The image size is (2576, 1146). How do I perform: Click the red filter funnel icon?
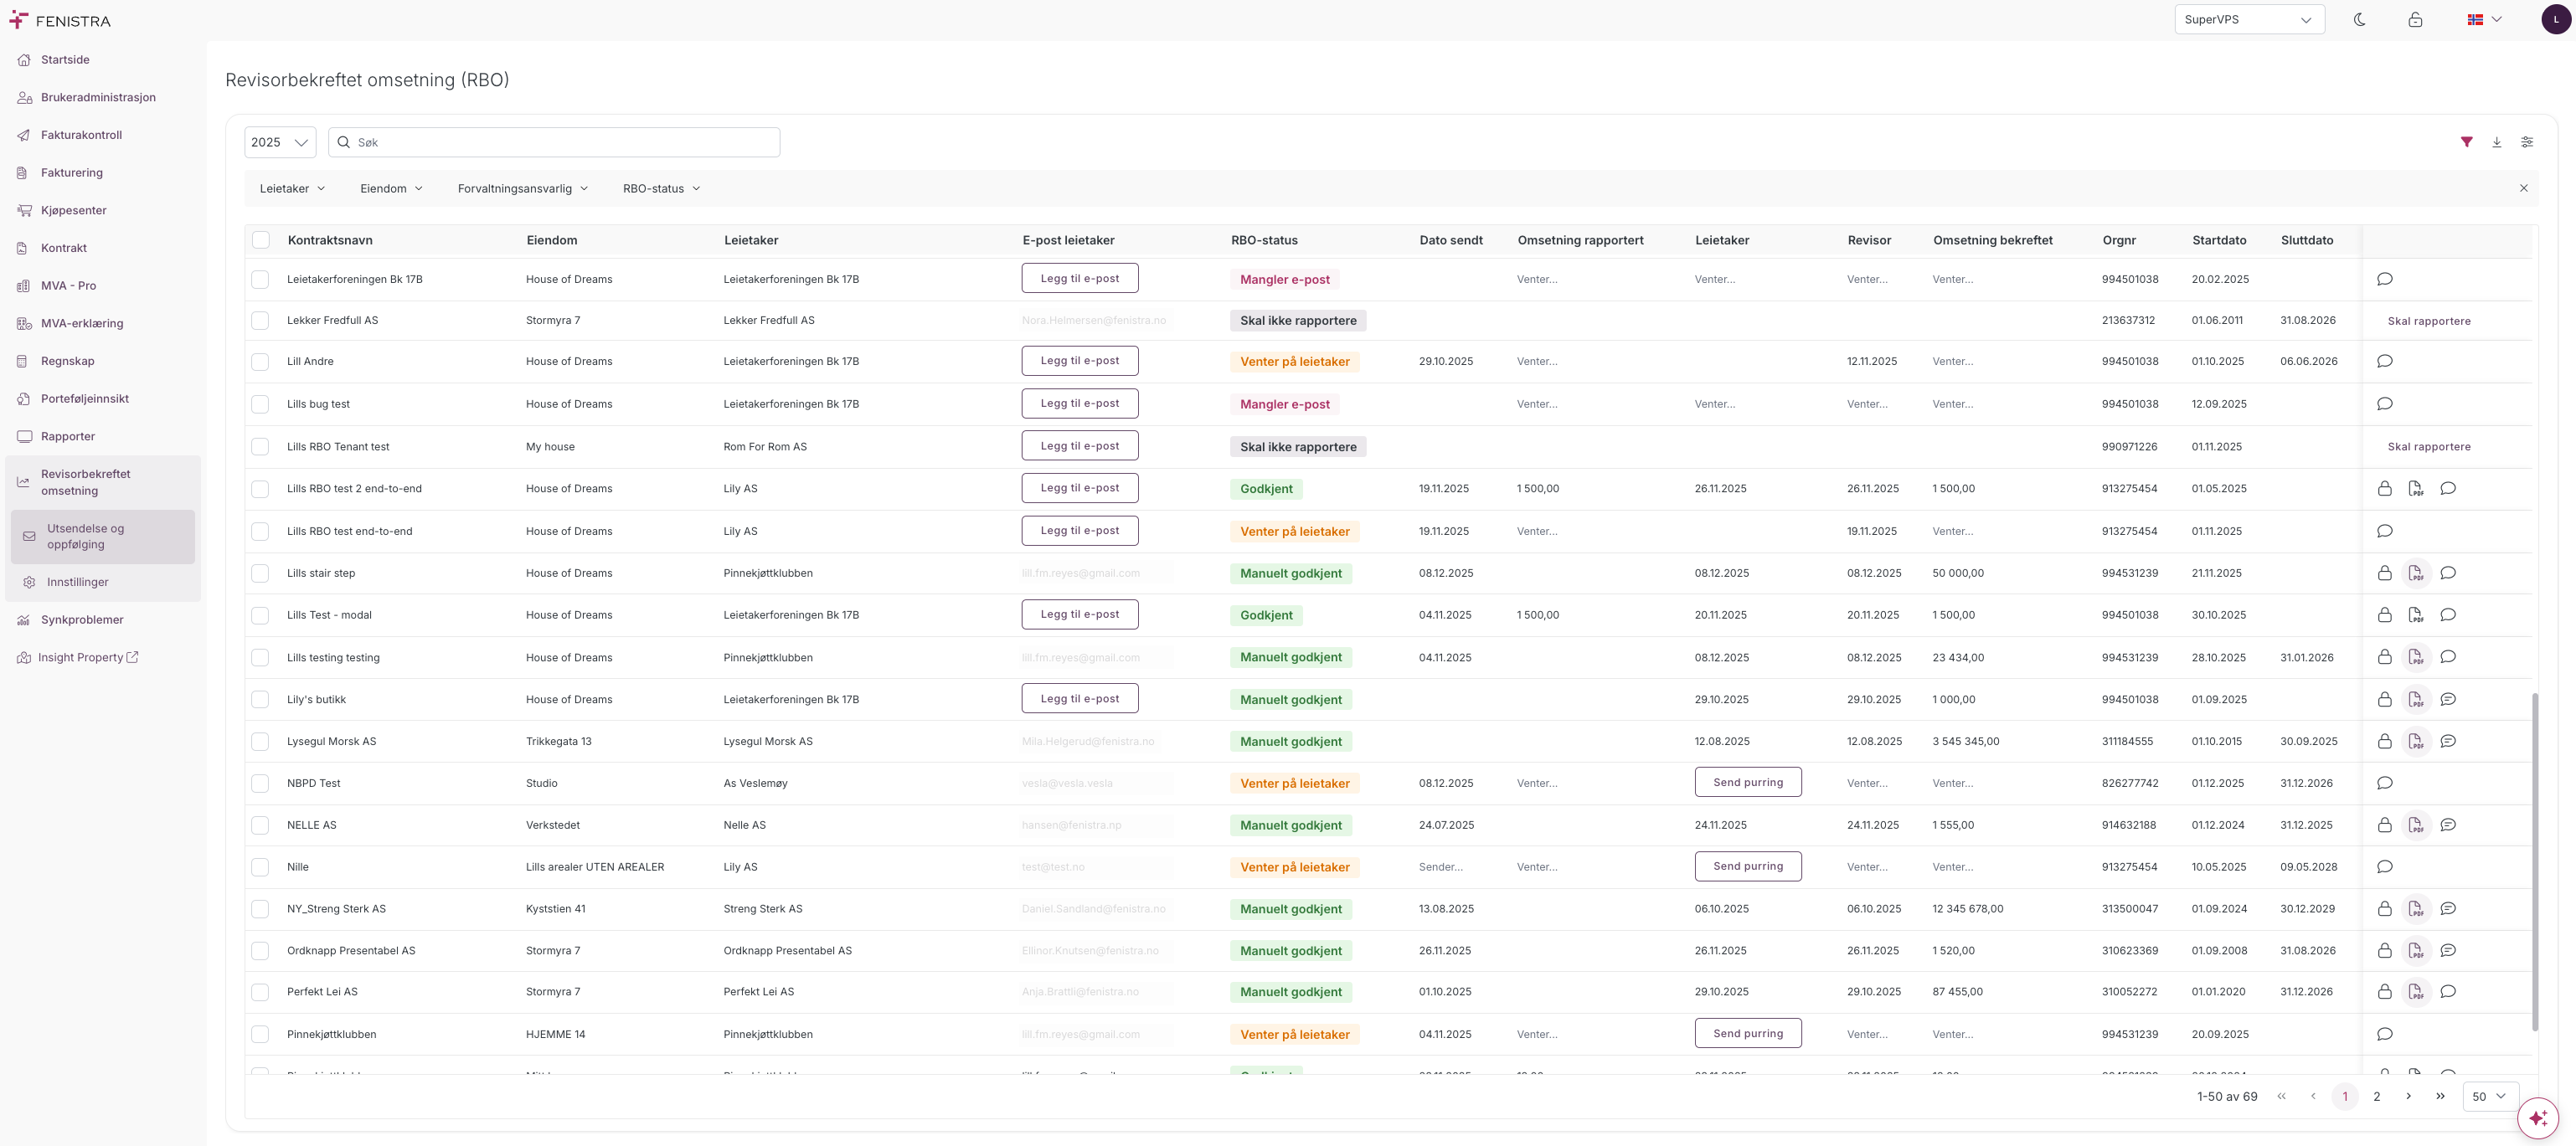click(2466, 142)
